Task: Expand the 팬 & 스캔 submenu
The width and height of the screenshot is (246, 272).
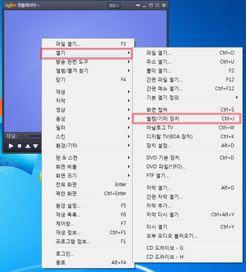Action: (x=88, y=158)
